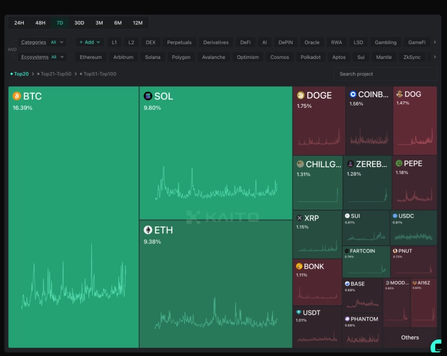
Task: Toggle the Oracle category filter
Action: coord(312,42)
